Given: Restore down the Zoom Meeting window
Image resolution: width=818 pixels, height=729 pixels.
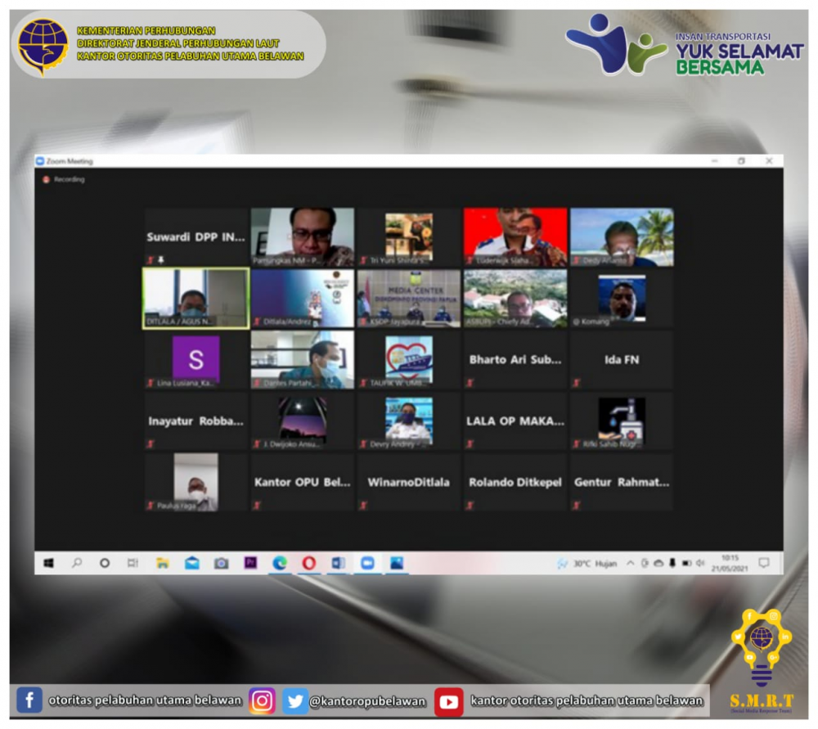Looking at the screenshot, I should tap(741, 160).
